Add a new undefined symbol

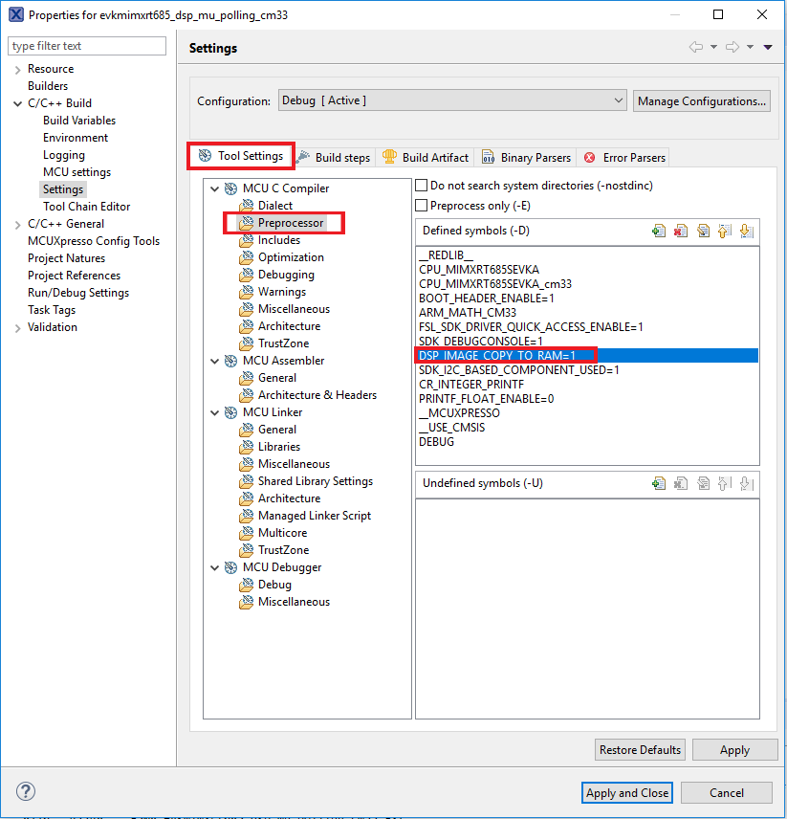[x=659, y=483]
